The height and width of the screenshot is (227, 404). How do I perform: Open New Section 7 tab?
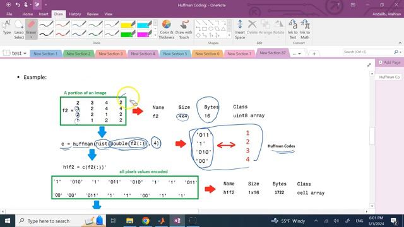[239, 54]
